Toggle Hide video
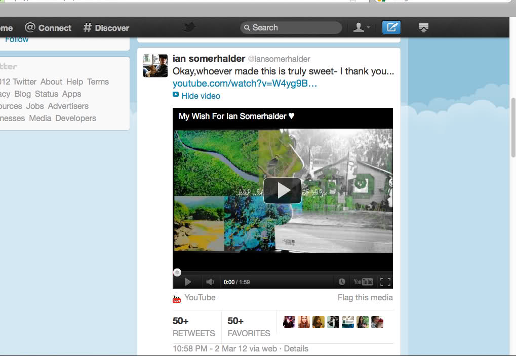The width and height of the screenshot is (516, 356). (201, 96)
